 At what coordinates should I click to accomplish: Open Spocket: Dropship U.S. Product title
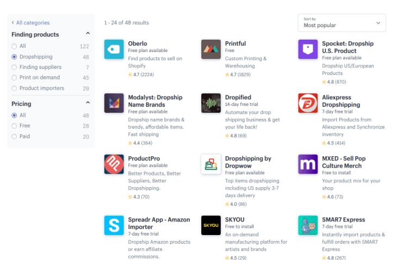348,47
